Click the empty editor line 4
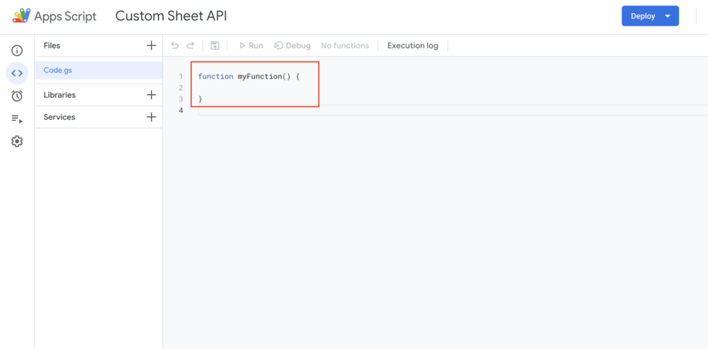The width and height of the screenshot is (708, 349). pos(453,110)
